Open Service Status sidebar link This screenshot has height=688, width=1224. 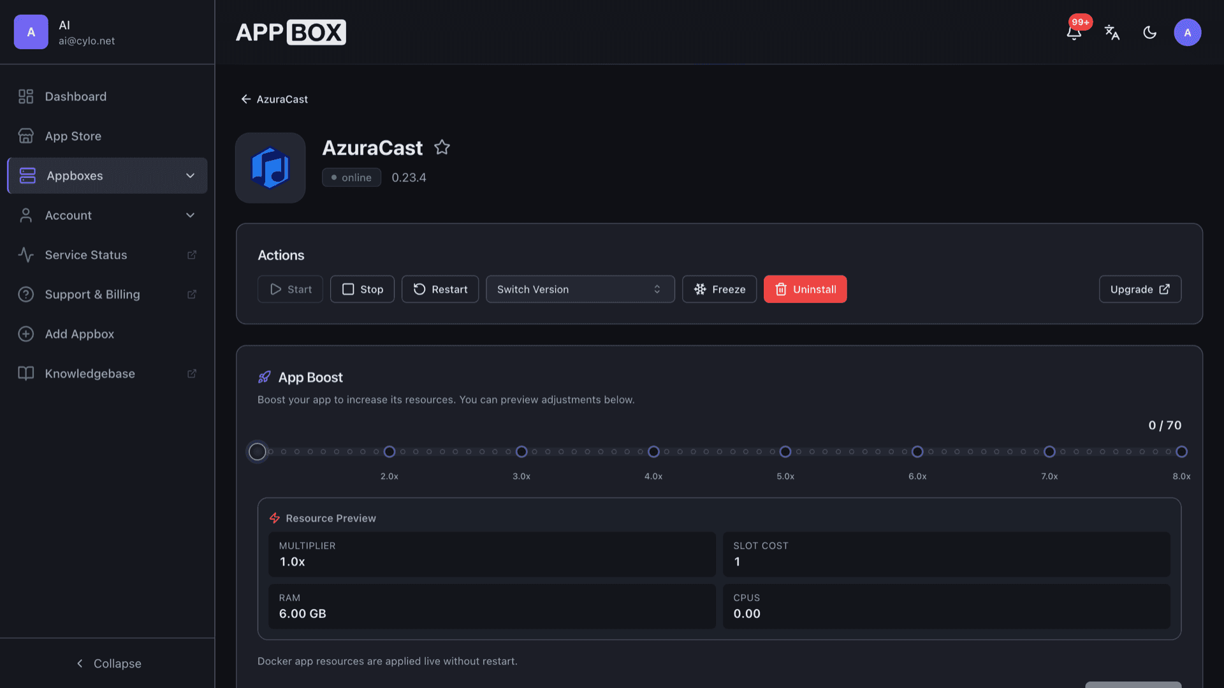(107, 254)
